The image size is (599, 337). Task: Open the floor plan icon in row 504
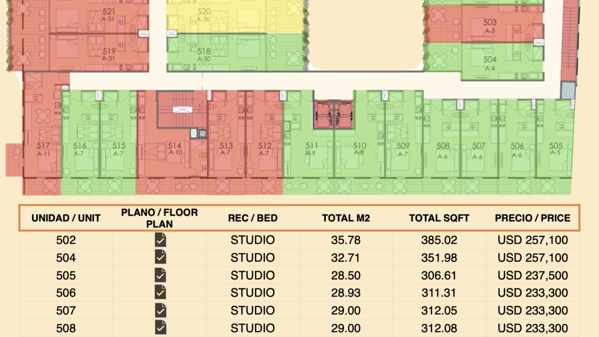tap(160, 258)
